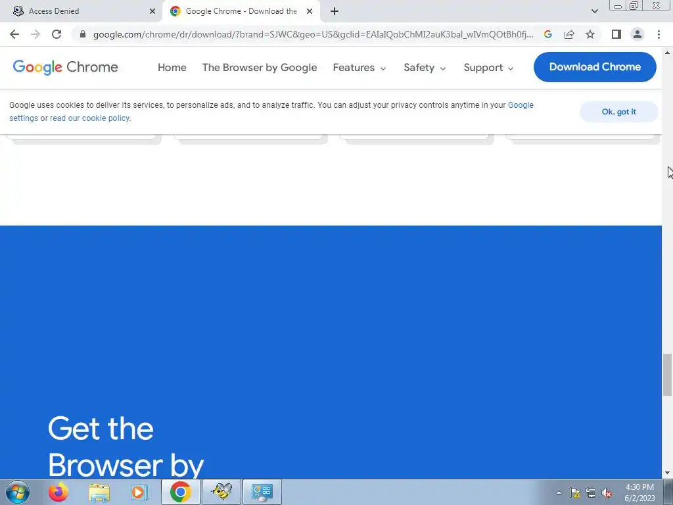Screen dimensions: 673x505
Task: Click the scrollbar down arrow
Action: pos(667,473)
